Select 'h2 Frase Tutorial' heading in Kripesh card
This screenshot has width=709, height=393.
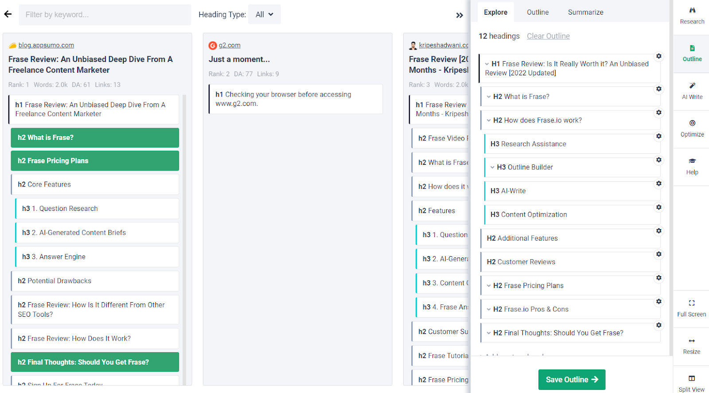click(440, 356)
